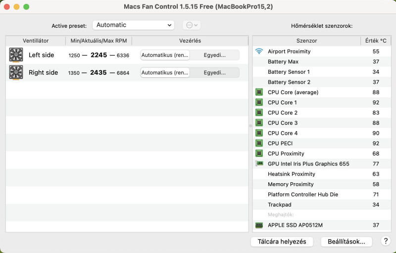Click the Left side fan icon

(x=16, y=55)
